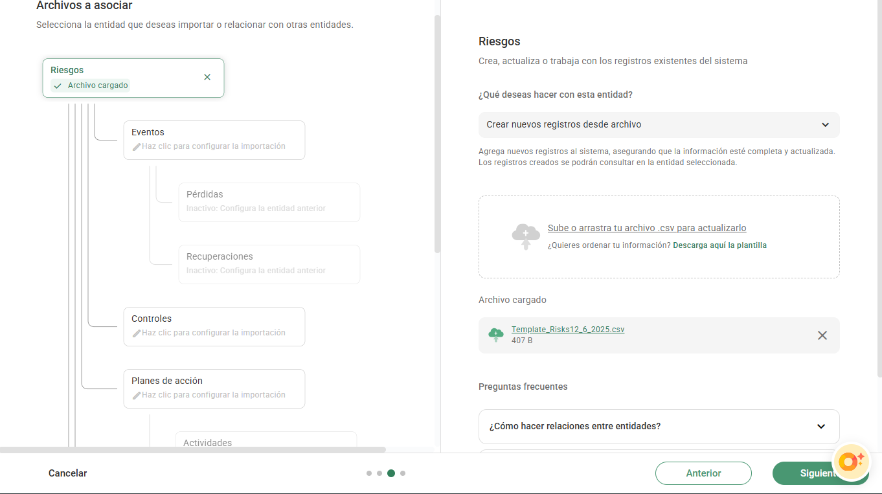This screenshot has height=494, width=882.
Task: Click Haz clic para configurar text under Eventos
Action: click(x=214, y=146)
